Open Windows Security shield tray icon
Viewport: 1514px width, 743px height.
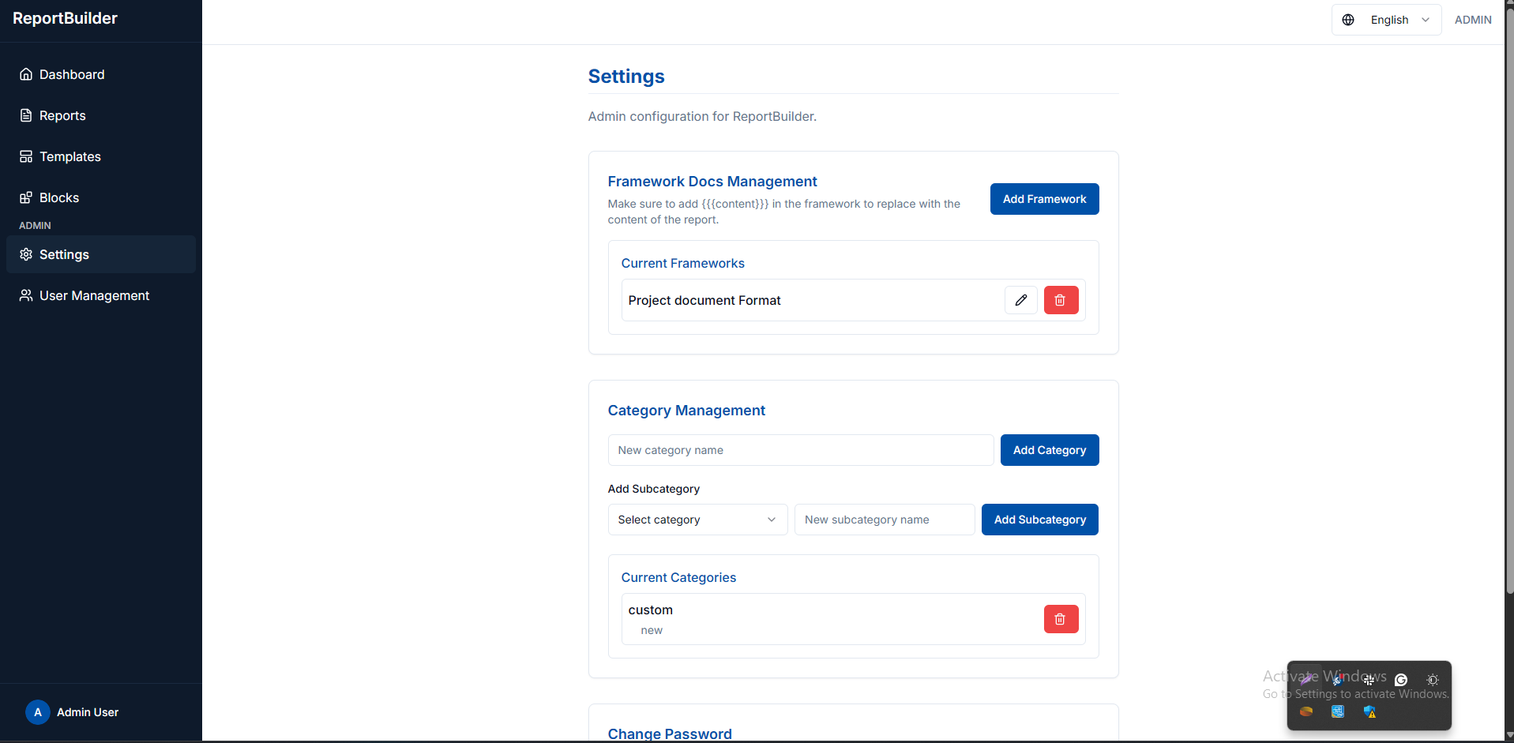tap(1369, 712)
